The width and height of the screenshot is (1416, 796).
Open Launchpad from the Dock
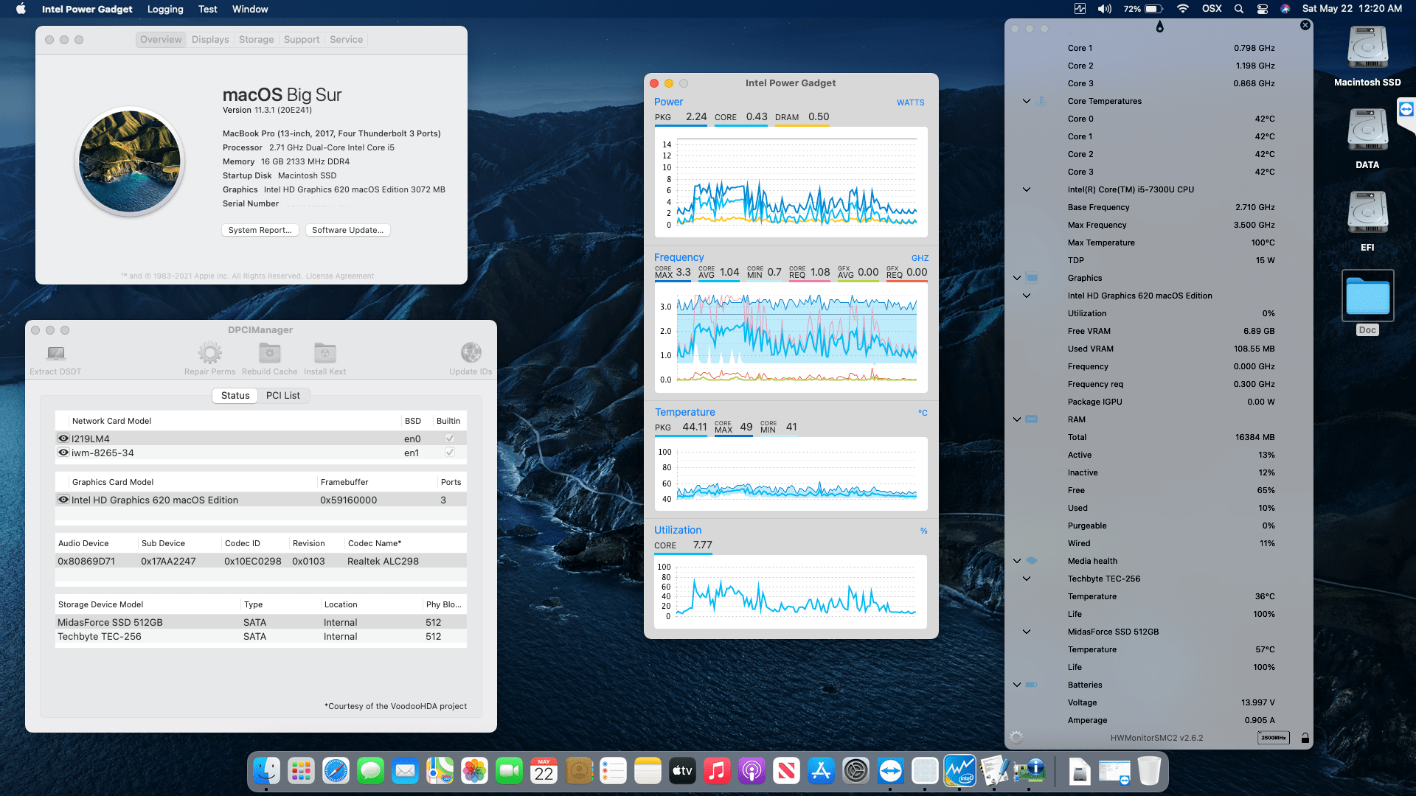pos(301,772)
